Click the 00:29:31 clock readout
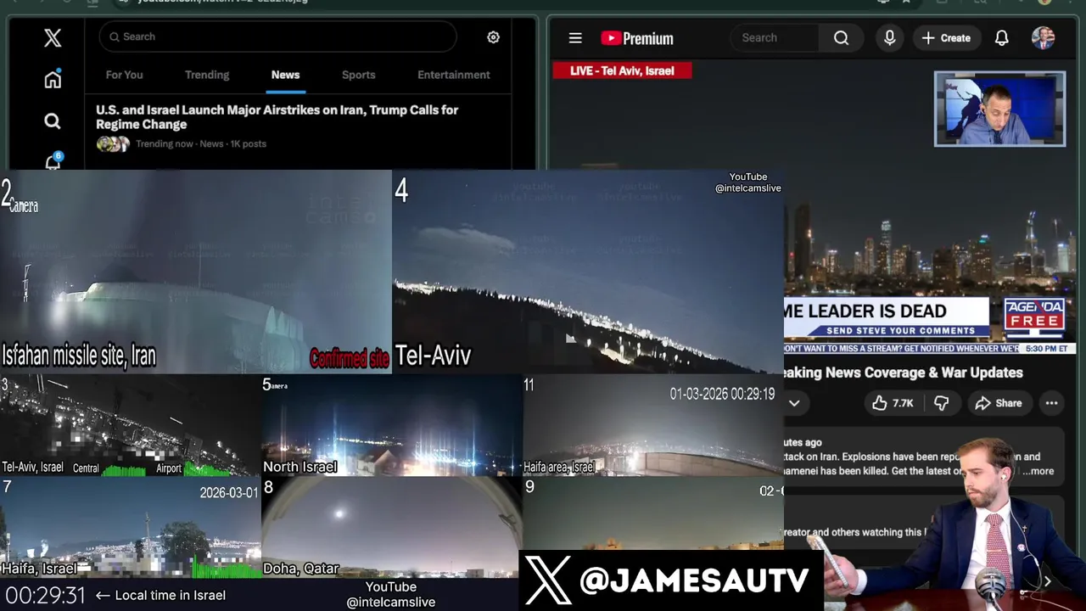The image size is (1086, 611). [x=45, y=595]
